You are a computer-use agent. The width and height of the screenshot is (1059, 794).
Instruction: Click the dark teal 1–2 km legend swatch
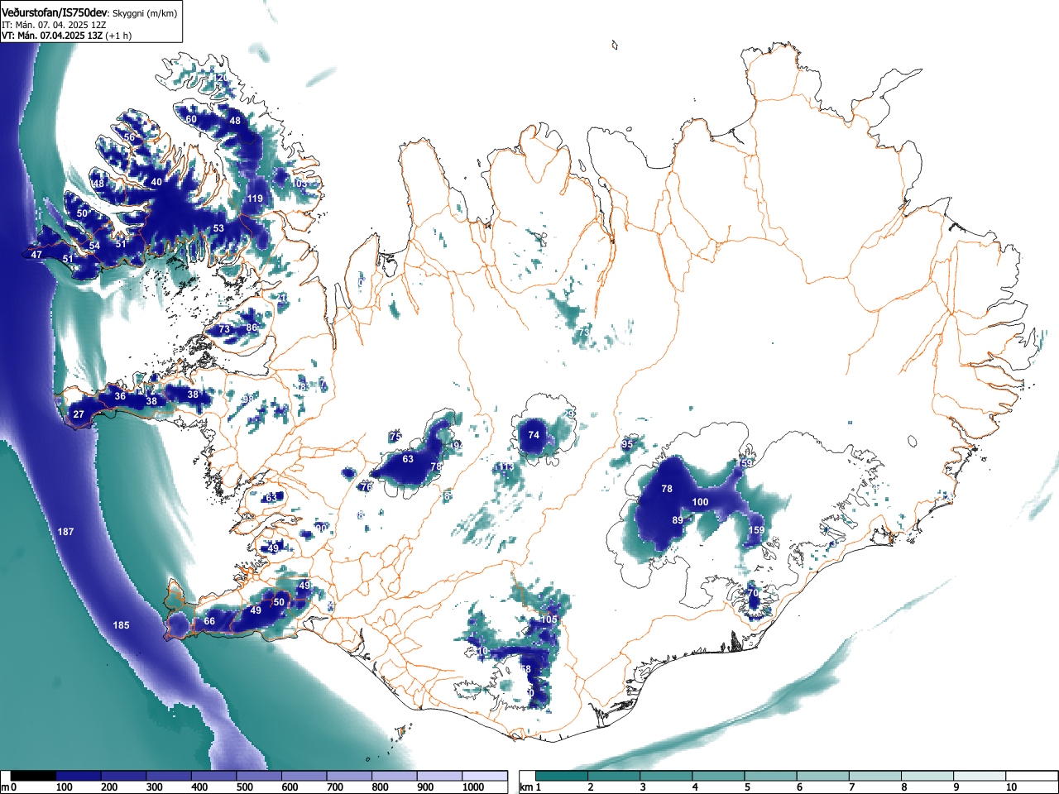pyautogui.click(x=563, y=776)
